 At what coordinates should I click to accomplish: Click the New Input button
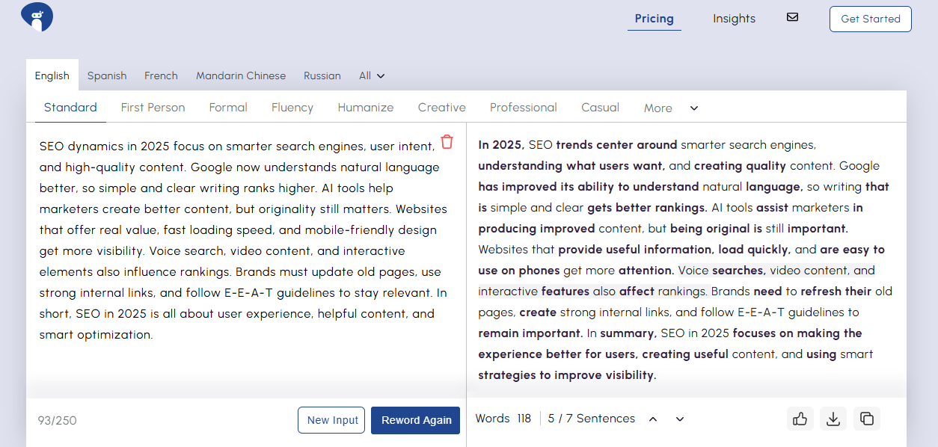[331, 420]
